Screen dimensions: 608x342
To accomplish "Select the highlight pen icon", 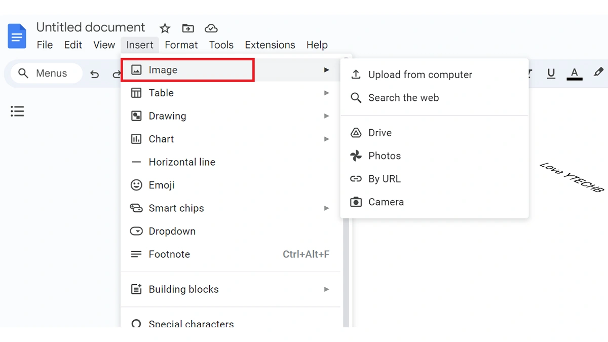I will tap(598, 72).
